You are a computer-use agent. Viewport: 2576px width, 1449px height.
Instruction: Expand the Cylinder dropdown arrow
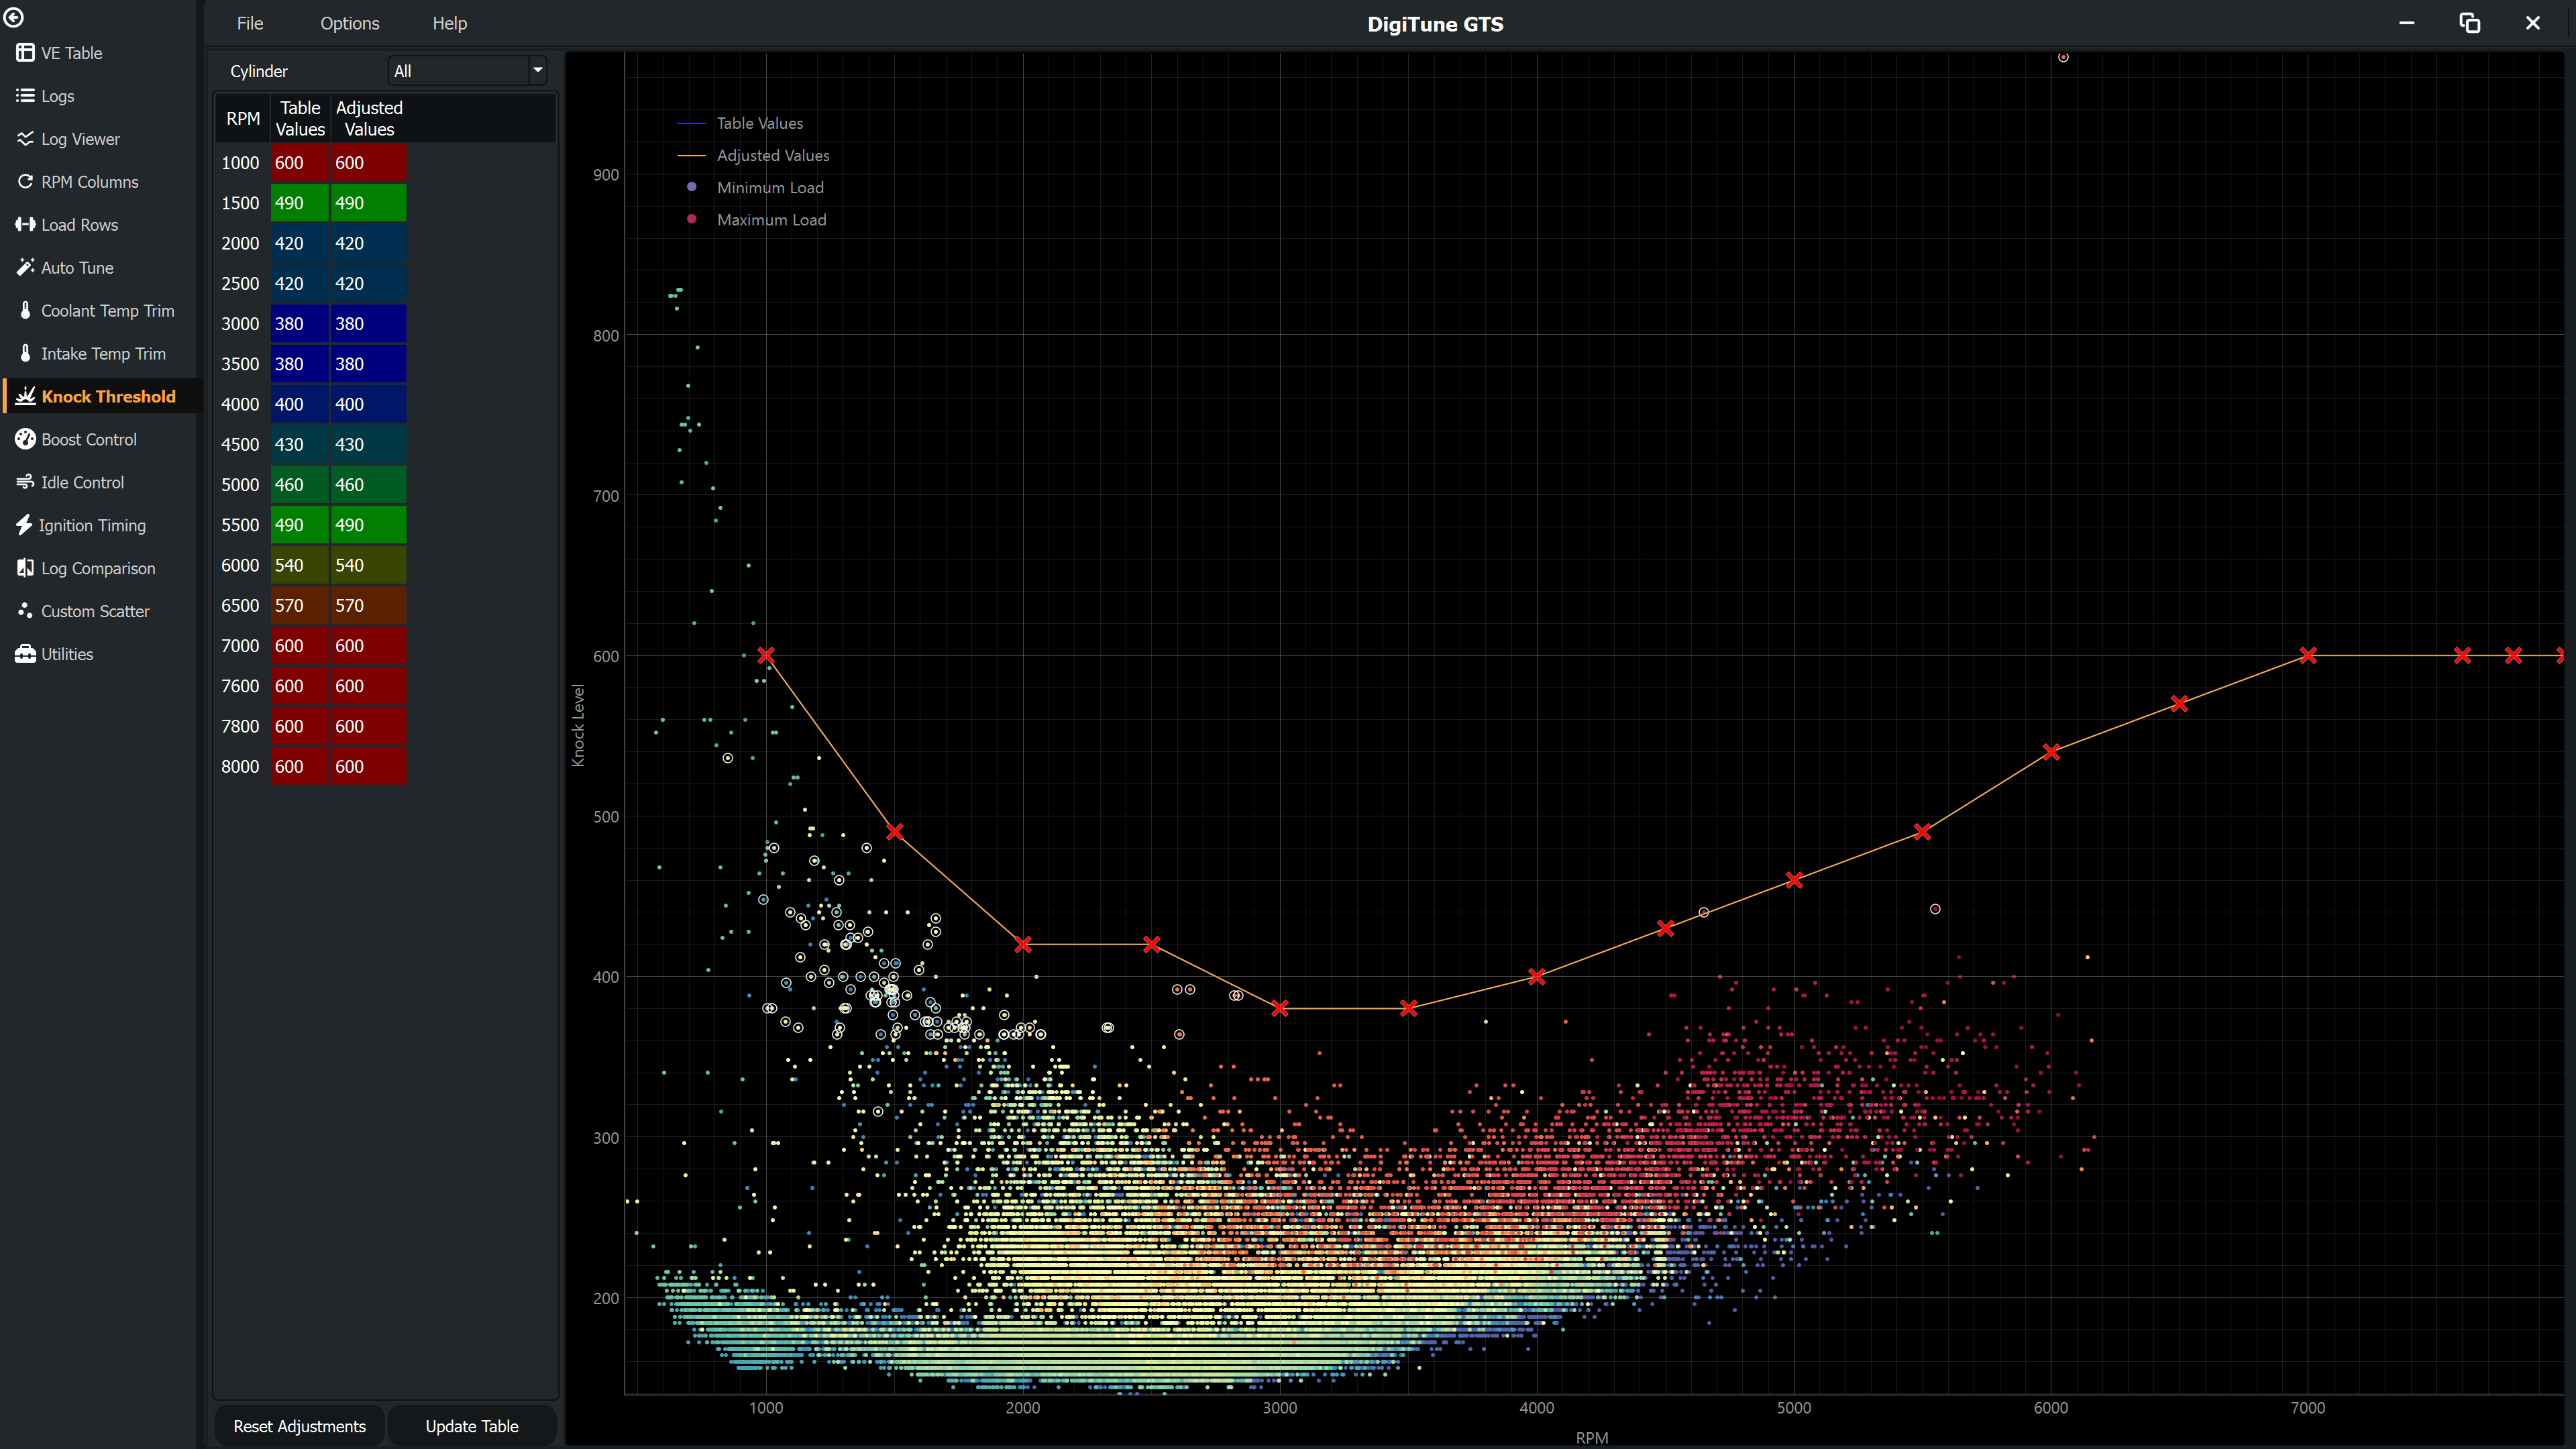pos(537,70)
